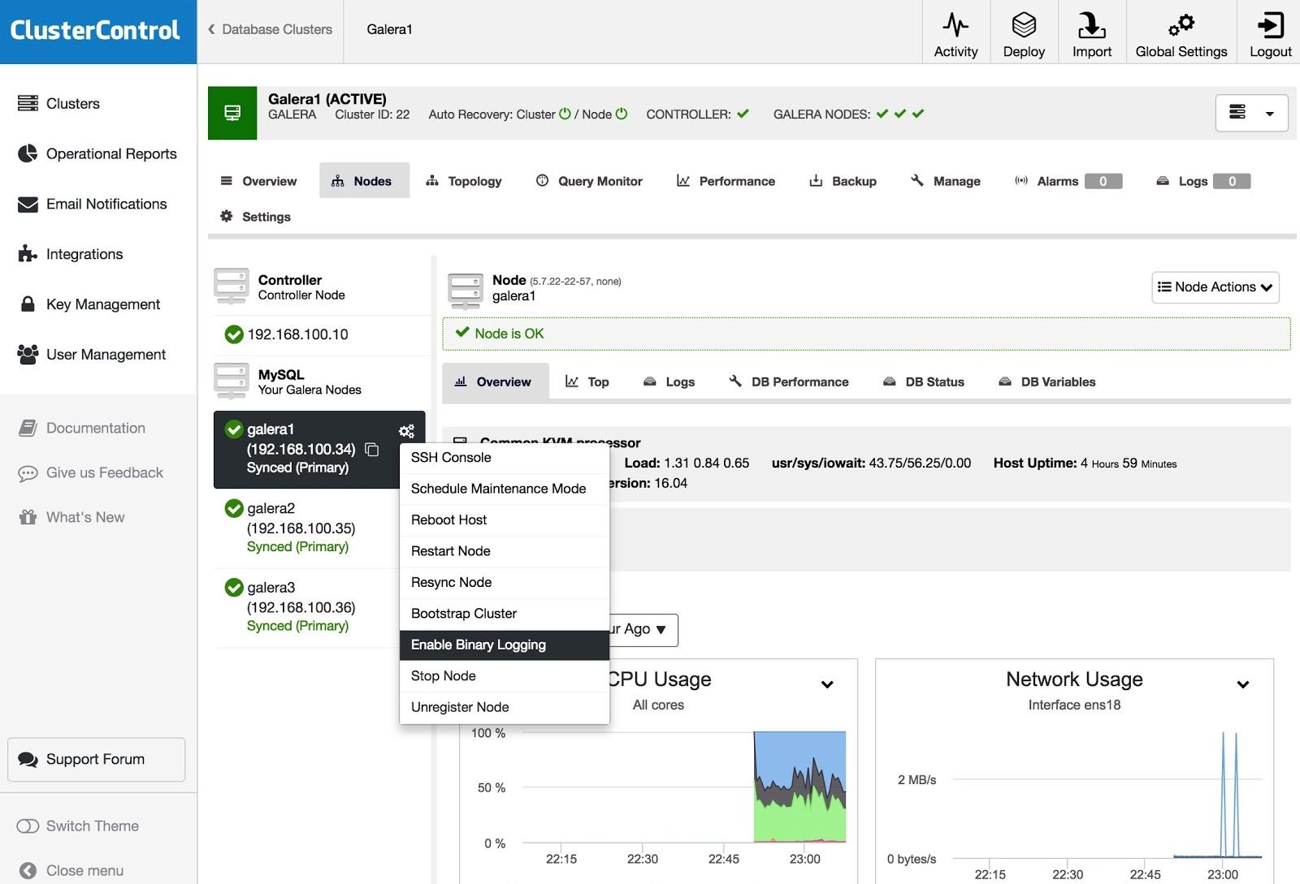Viewport: 1300px width, 884px height.
Task: Expand the CPU Usage chart chevron
Action: point(827,684)
